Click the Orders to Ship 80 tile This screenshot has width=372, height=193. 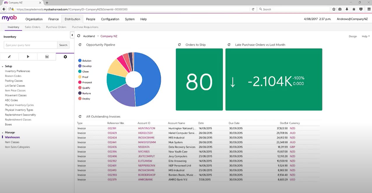pos(199,79)
